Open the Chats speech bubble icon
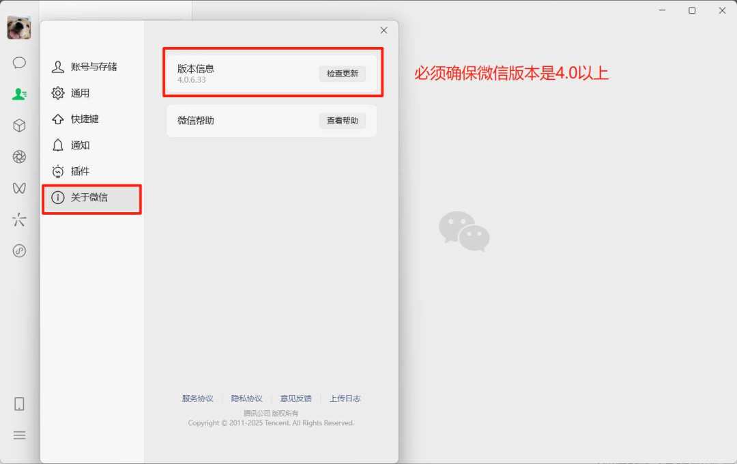 click(x=19, y=63)
